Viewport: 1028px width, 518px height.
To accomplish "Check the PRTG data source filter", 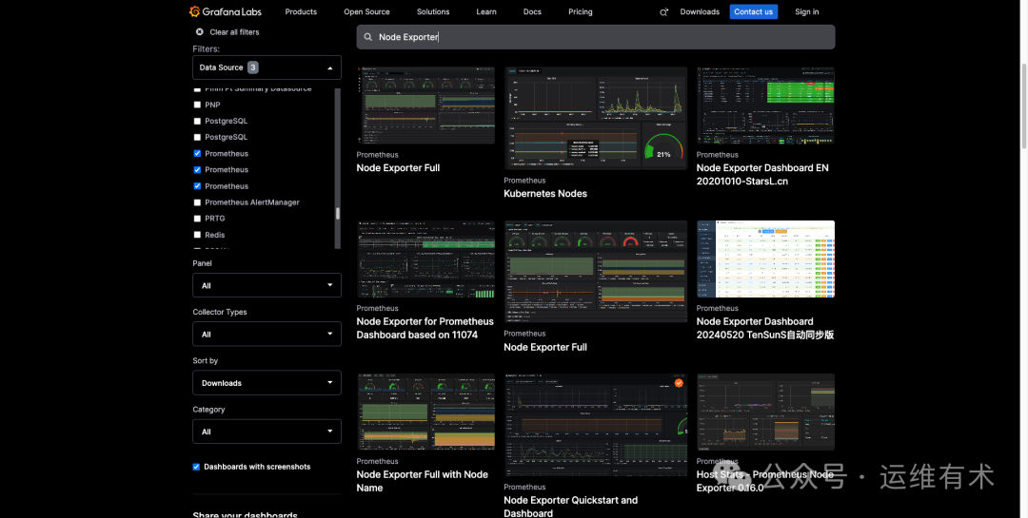I will click(x=197, y=219).
